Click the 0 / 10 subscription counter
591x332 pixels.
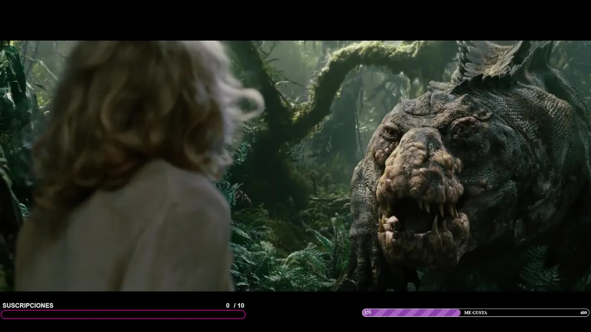[x=235, y=305]
